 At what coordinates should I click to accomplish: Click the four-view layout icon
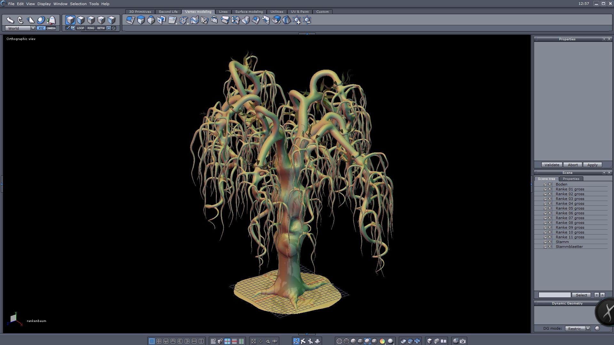pos(159,341)
